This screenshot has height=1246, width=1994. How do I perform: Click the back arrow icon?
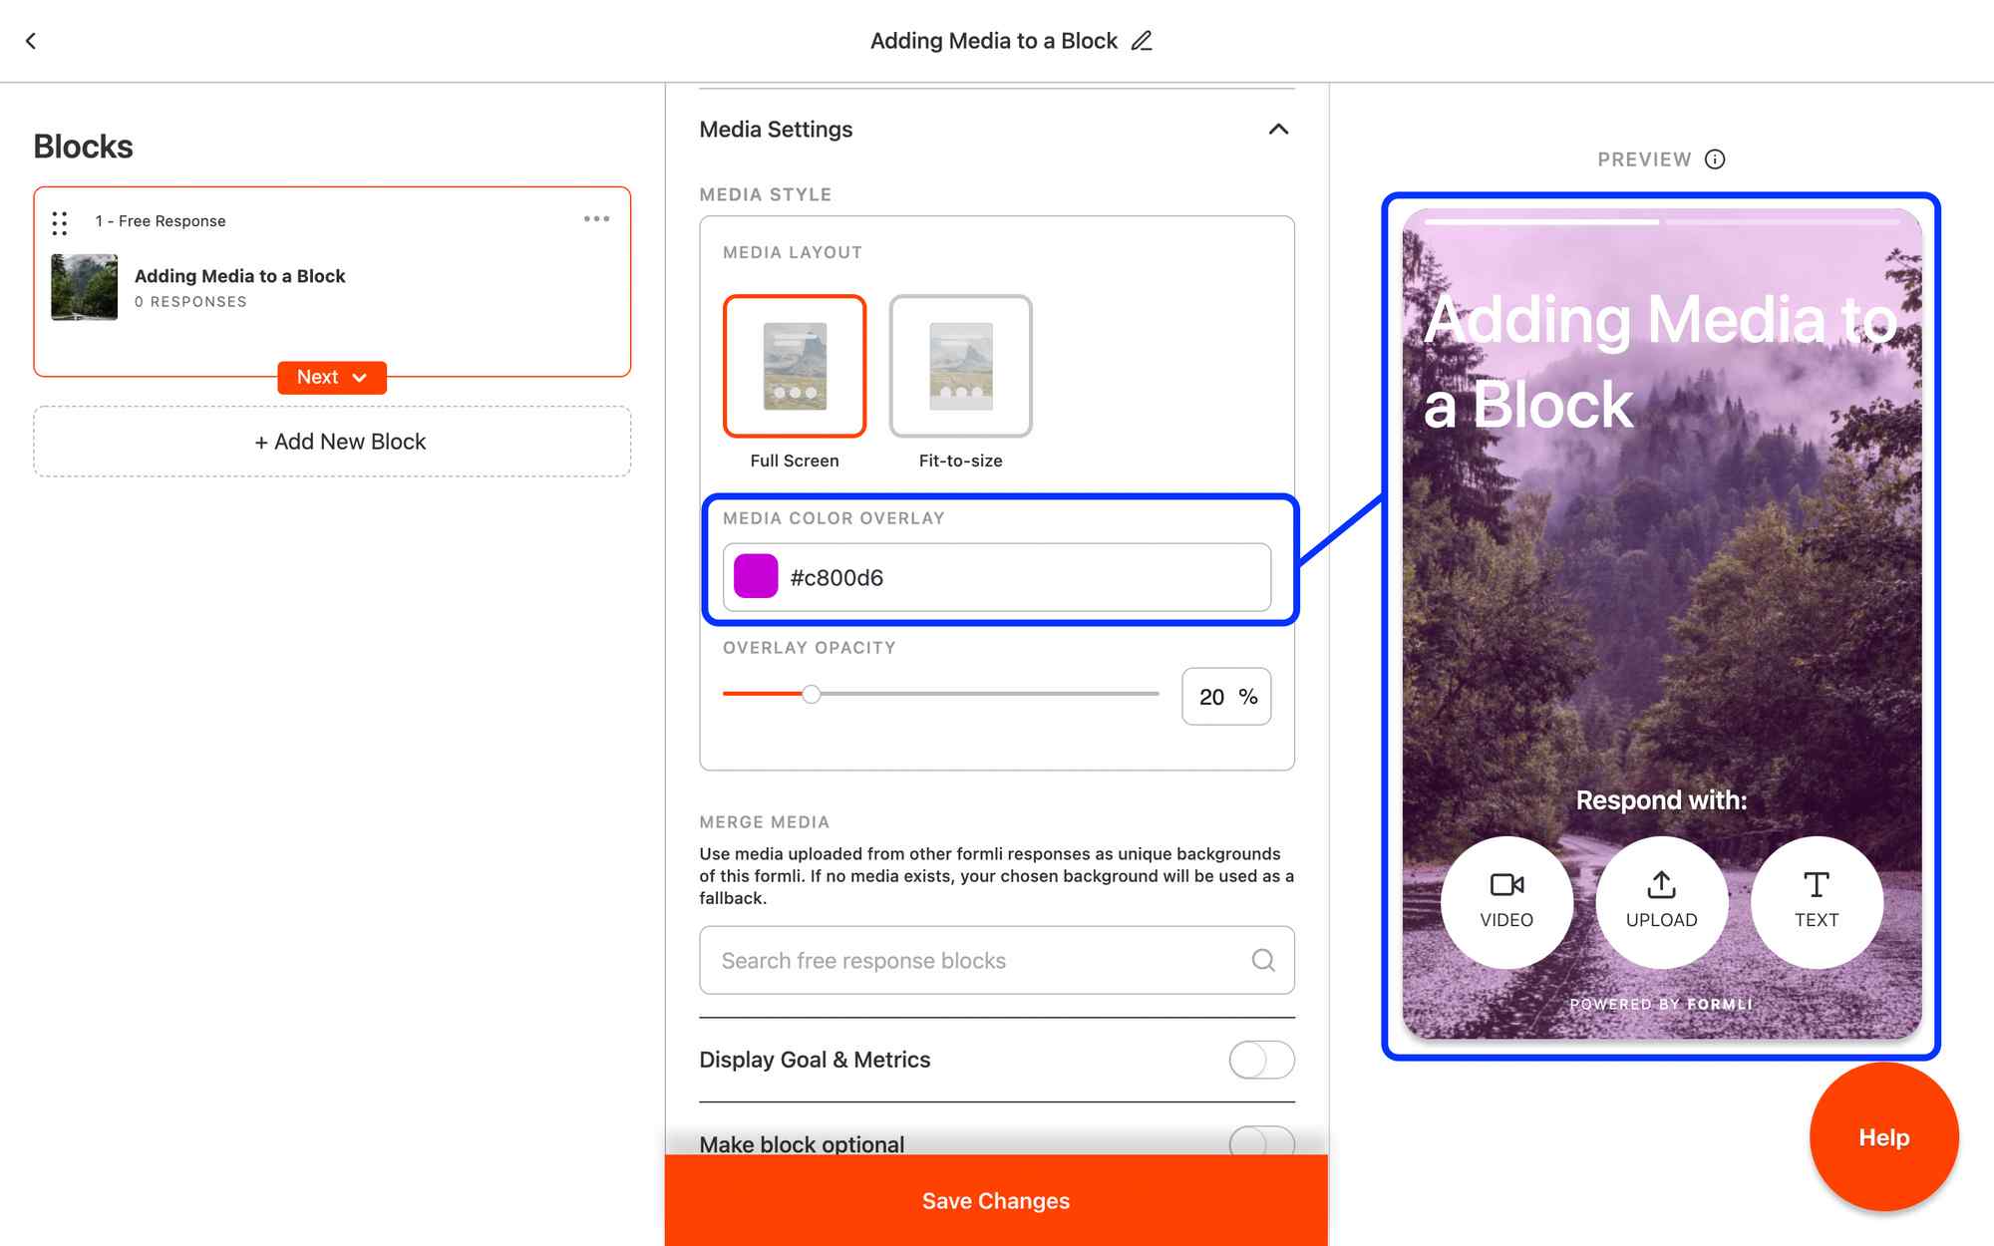[31, 41]
